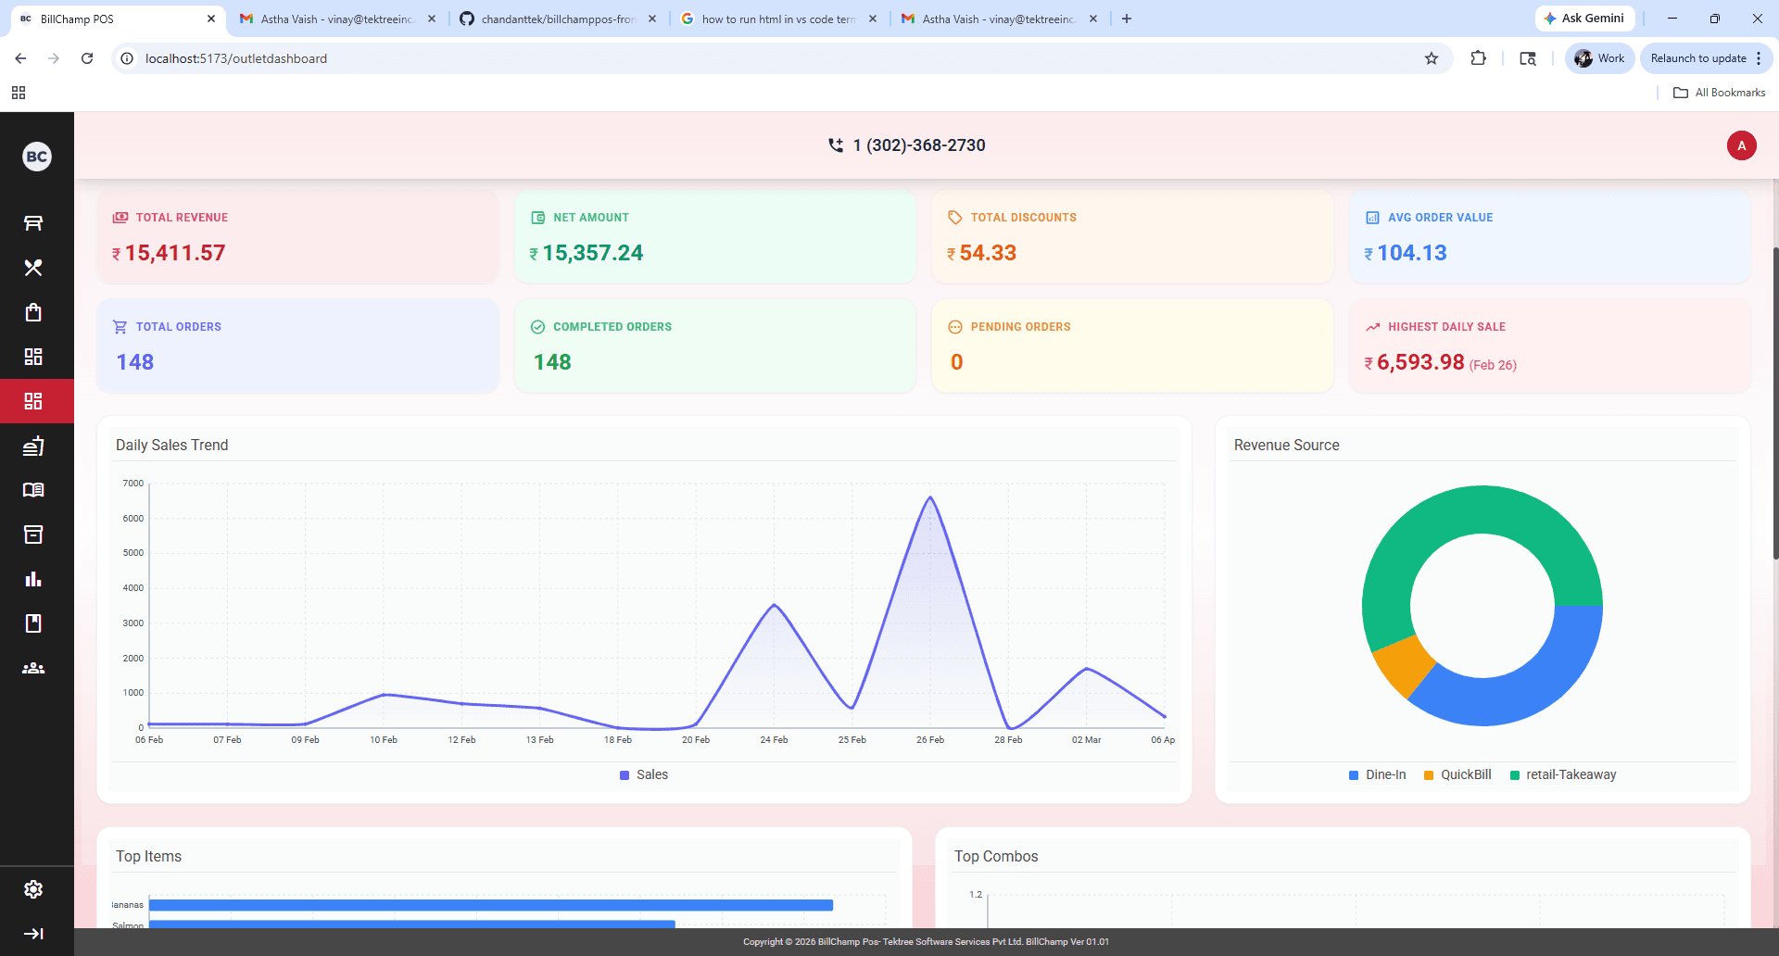Switch to the chandanttek/billchamppos GitHub tab
The height and width of the screenshot is (956, 1779).
pyautogui.click(x=557, y=19)
